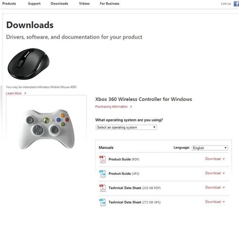
Task: Click the Xbox 360 controller product image
Action: pyautogui.click(x=46, y=129)
